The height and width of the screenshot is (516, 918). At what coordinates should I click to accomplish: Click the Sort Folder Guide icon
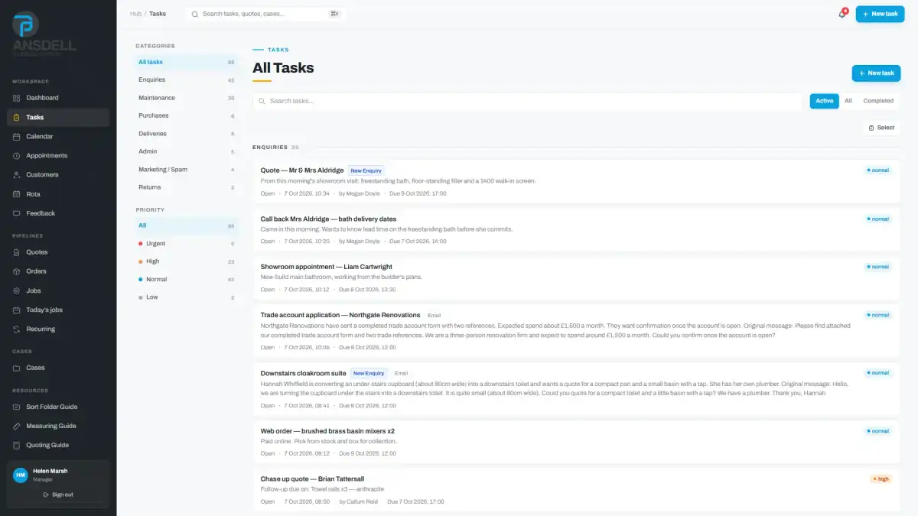(17, 407)
